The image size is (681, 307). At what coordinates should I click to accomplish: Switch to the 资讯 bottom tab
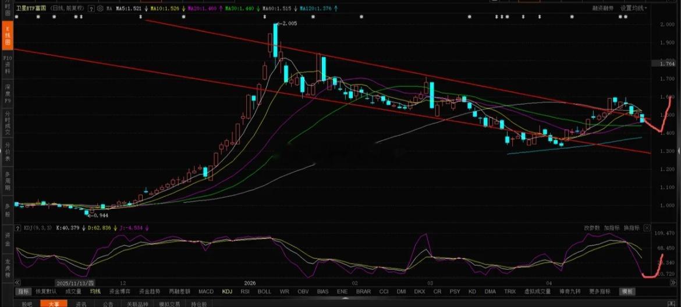[x=81, y=304]
